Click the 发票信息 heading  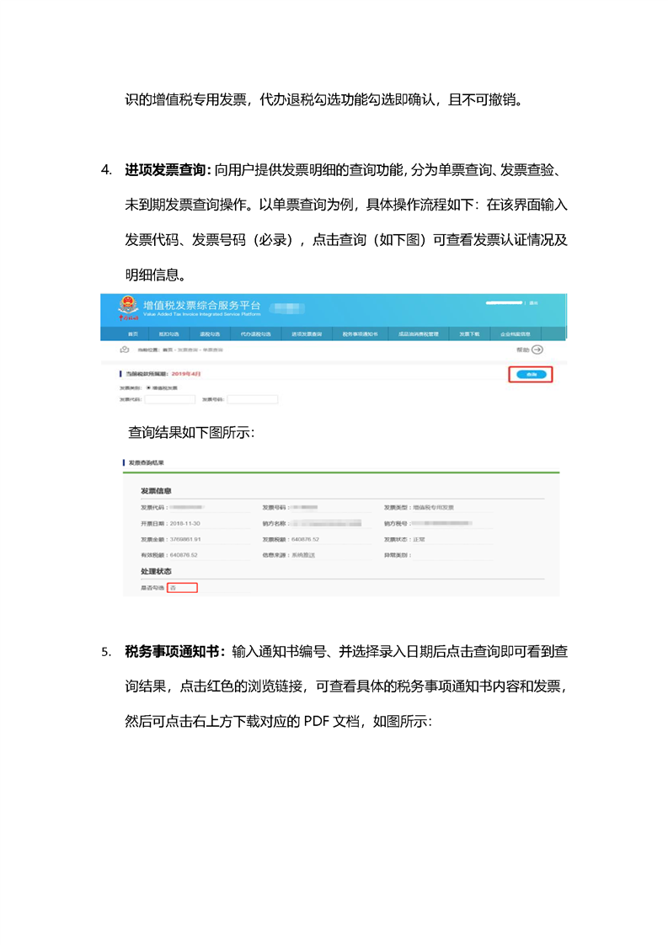coord(156,490)
